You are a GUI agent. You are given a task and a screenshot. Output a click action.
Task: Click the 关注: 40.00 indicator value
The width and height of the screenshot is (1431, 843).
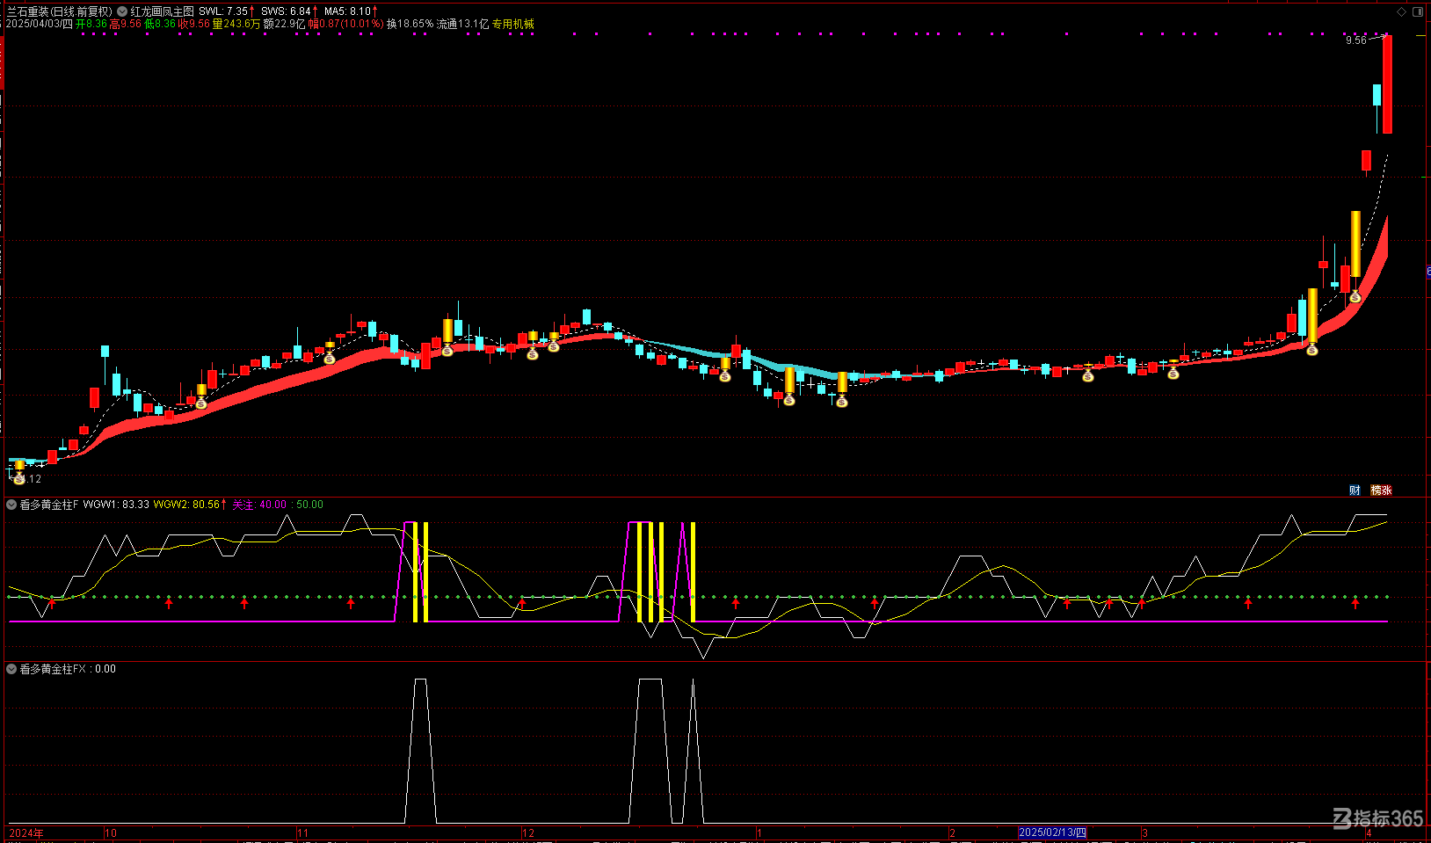(259, 505)
